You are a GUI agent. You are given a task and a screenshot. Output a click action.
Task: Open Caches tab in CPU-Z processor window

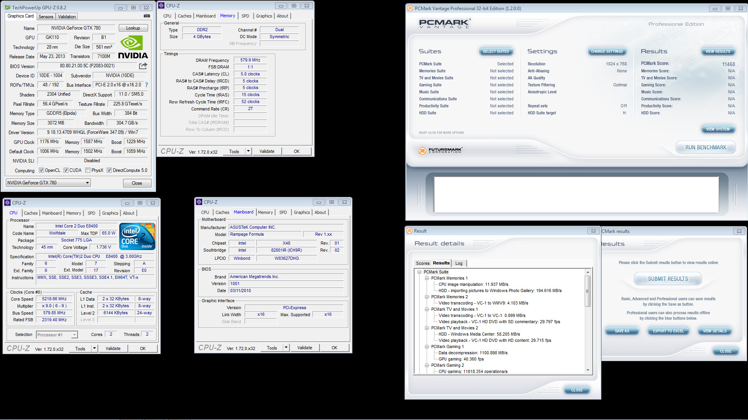(31, 213)
